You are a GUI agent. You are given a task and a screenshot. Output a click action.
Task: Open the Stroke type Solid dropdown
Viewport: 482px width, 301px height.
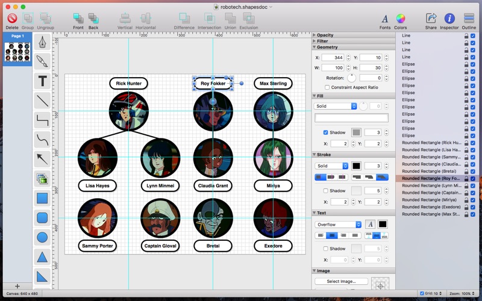point(331,166)
